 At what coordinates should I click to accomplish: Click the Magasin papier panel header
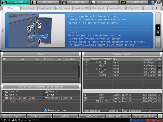click(122, 54)
